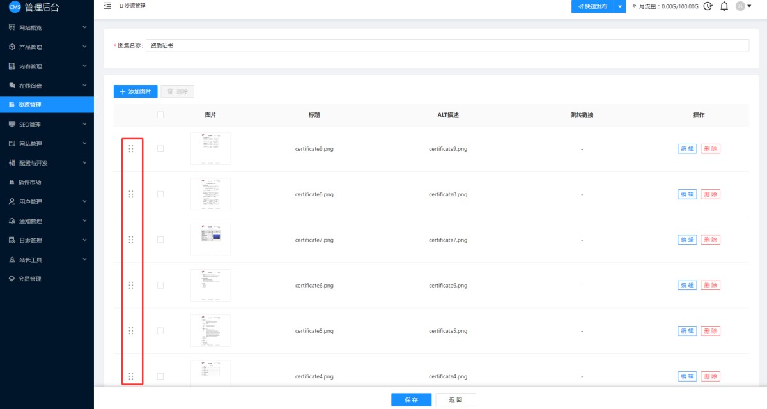
Task: Click the drag handle for certificate9.png row
Action: click(131, 149)
